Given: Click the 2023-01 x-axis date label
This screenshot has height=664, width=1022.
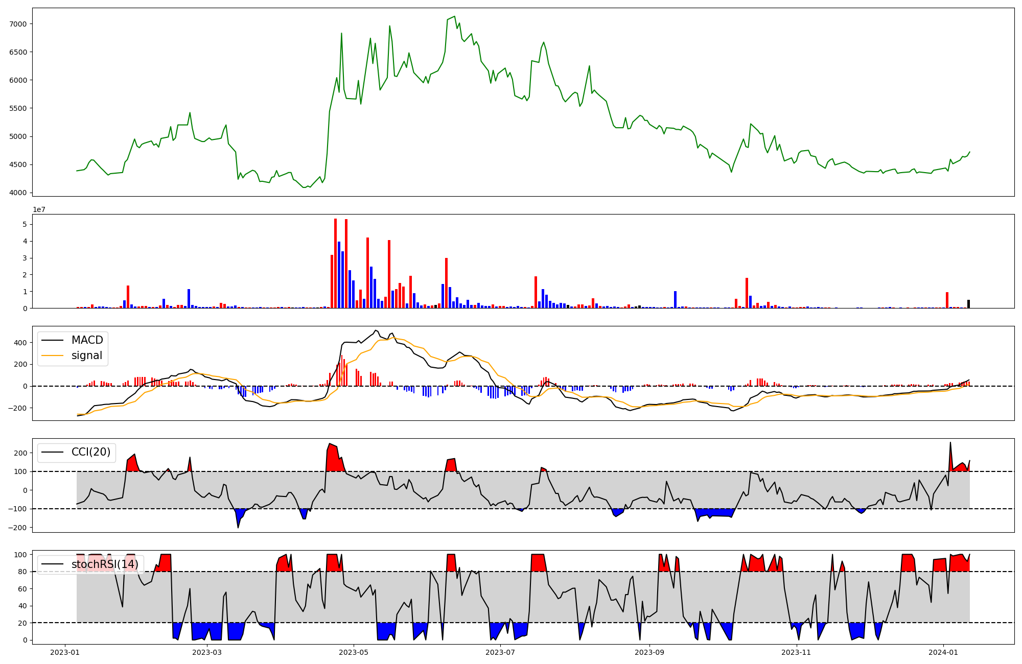Looking at the screenshot, I should coord(64,652).
